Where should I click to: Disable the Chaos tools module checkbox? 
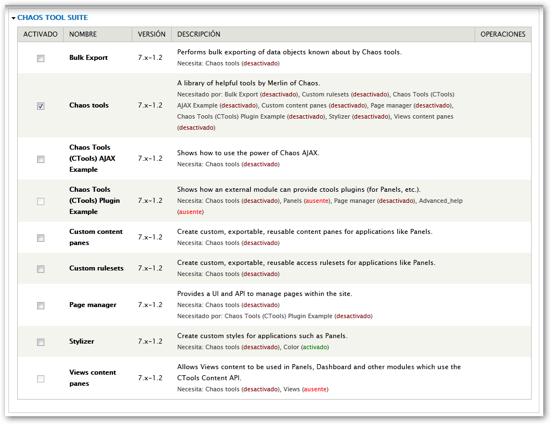[x=40, y=105]
